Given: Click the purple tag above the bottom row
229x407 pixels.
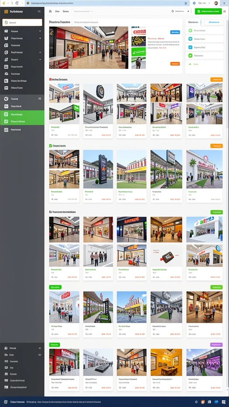Looking at the screenshot, I should 216,345.
